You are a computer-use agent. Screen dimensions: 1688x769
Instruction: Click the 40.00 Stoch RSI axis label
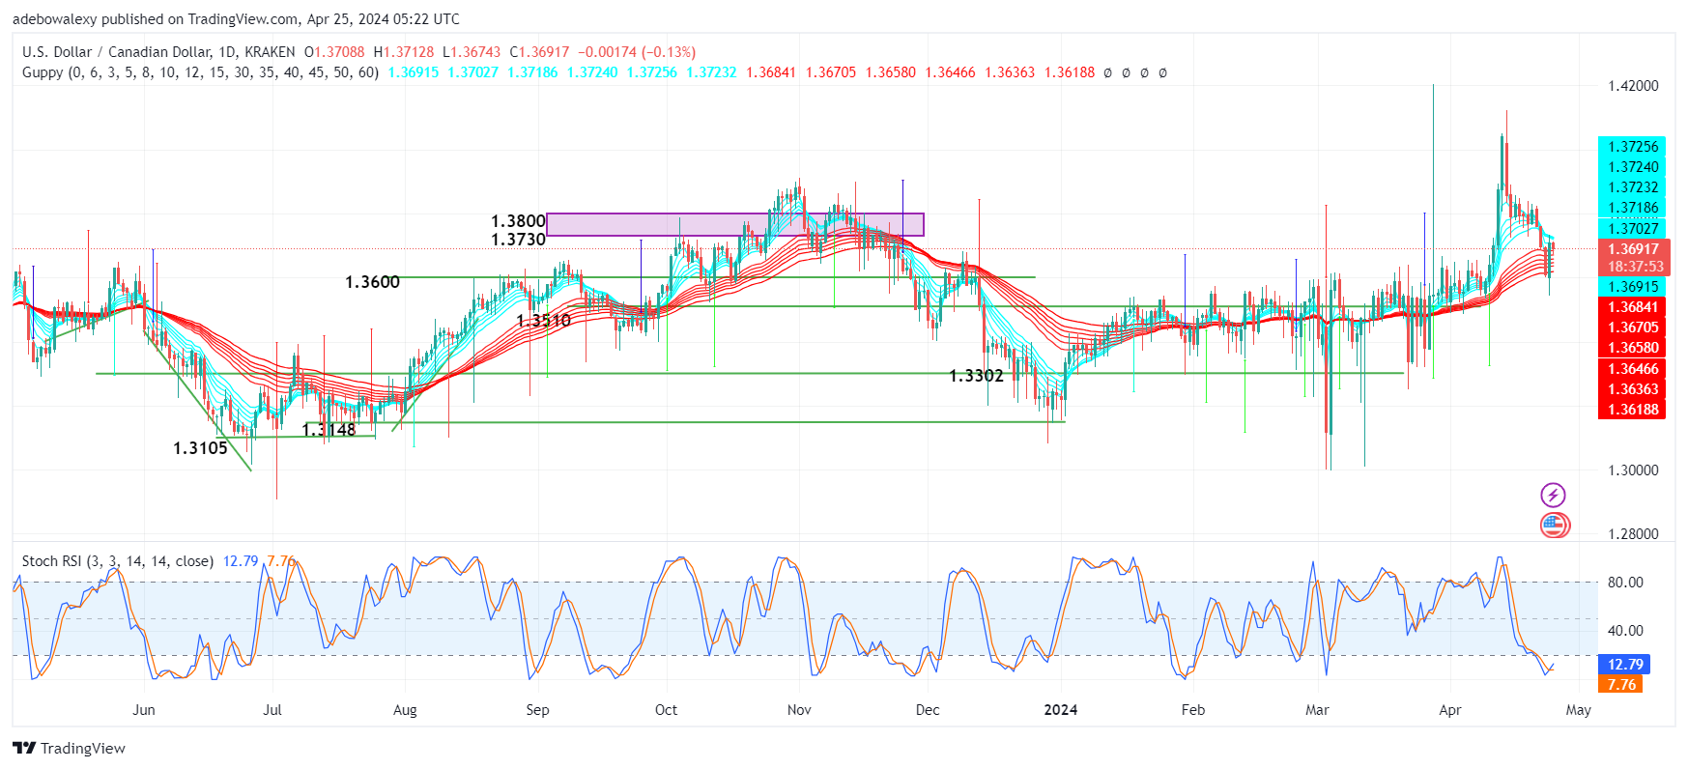pyautogui.click(x=1625, y=631)
